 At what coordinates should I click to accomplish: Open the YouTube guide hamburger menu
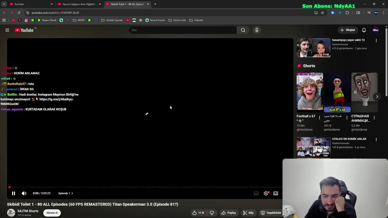(x=7, y=30)
